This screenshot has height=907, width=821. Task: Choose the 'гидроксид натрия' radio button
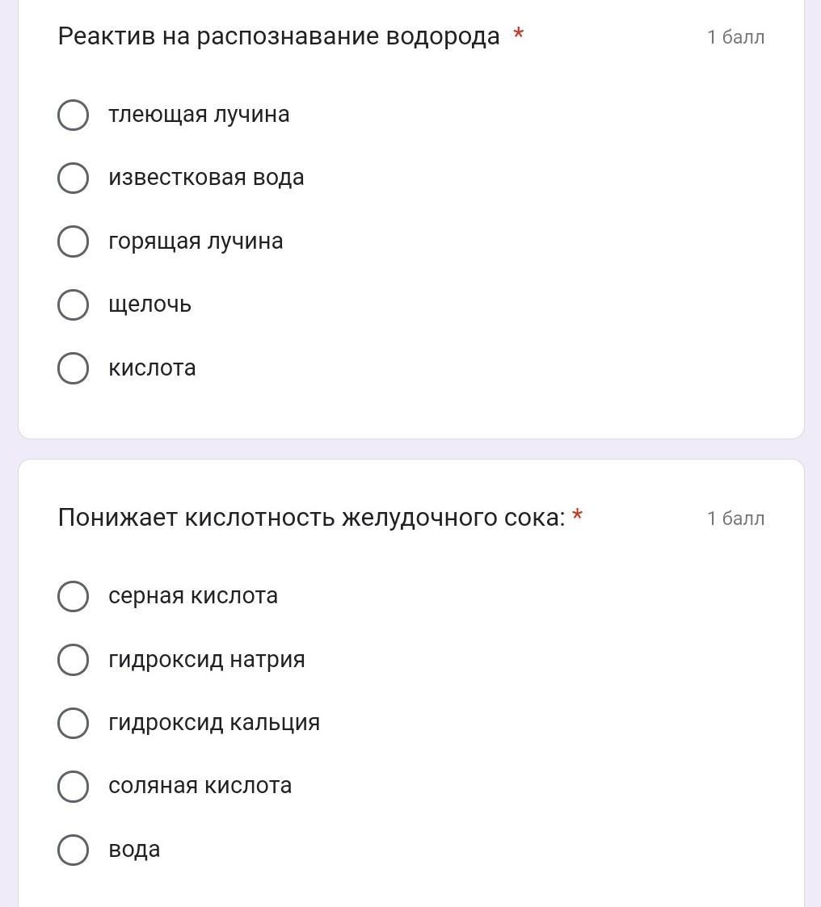click(73, 659)
